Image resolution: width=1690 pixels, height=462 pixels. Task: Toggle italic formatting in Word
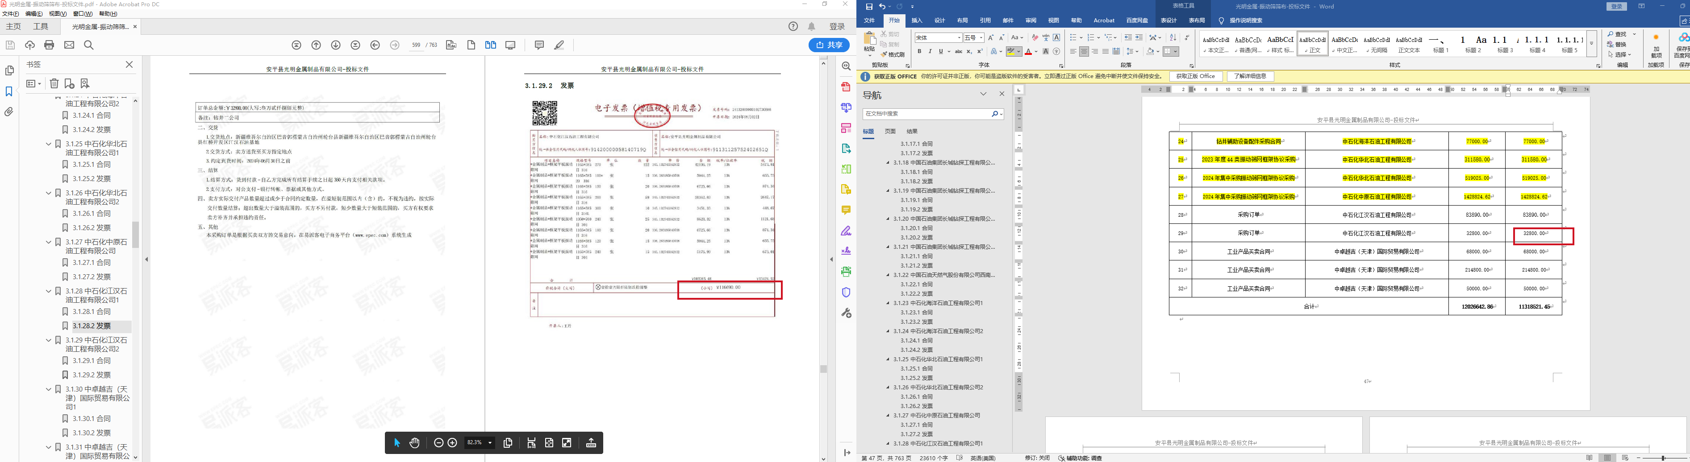930,52
